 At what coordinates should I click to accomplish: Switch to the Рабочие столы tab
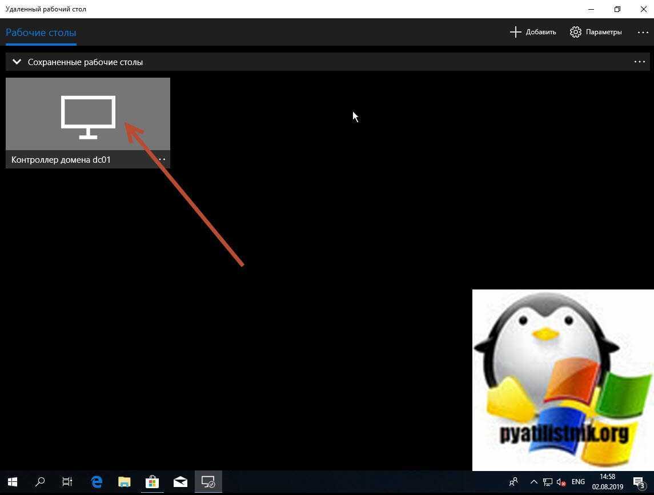coord(41,33)
